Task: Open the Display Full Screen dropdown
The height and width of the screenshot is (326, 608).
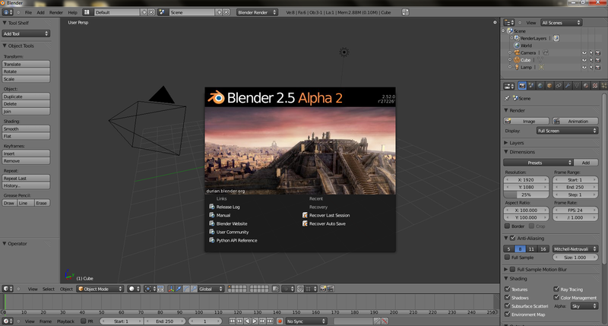Action: [x=567, y=131]
